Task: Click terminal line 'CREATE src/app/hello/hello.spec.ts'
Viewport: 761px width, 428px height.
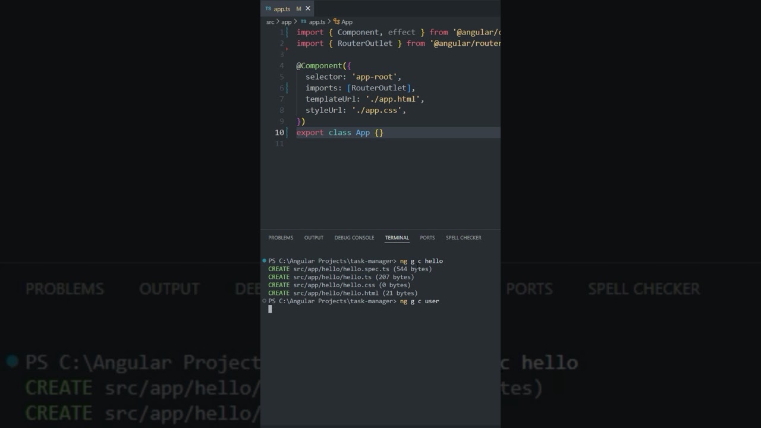Action: click(350, 269)
